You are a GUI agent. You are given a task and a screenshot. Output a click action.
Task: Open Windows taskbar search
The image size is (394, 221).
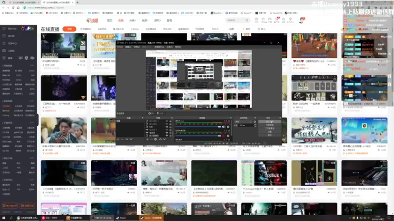click(x=11, y=218)
